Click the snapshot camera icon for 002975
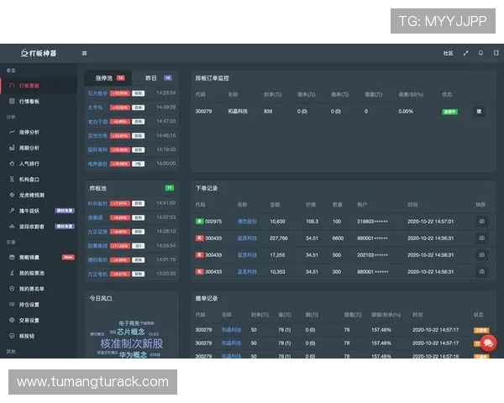The width and height of the screenshot is (504, 403). (x=481, y=222)
